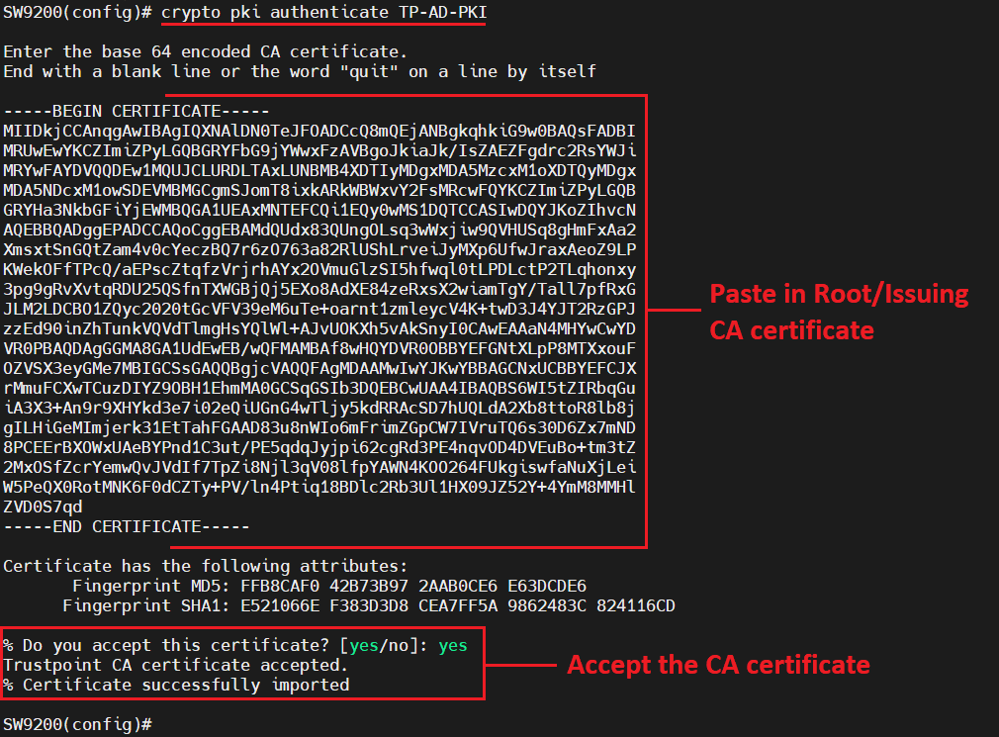The image size is (999, 737).
Task: Click the ZVD0S7qd final certificate data line
Action: 45,507
